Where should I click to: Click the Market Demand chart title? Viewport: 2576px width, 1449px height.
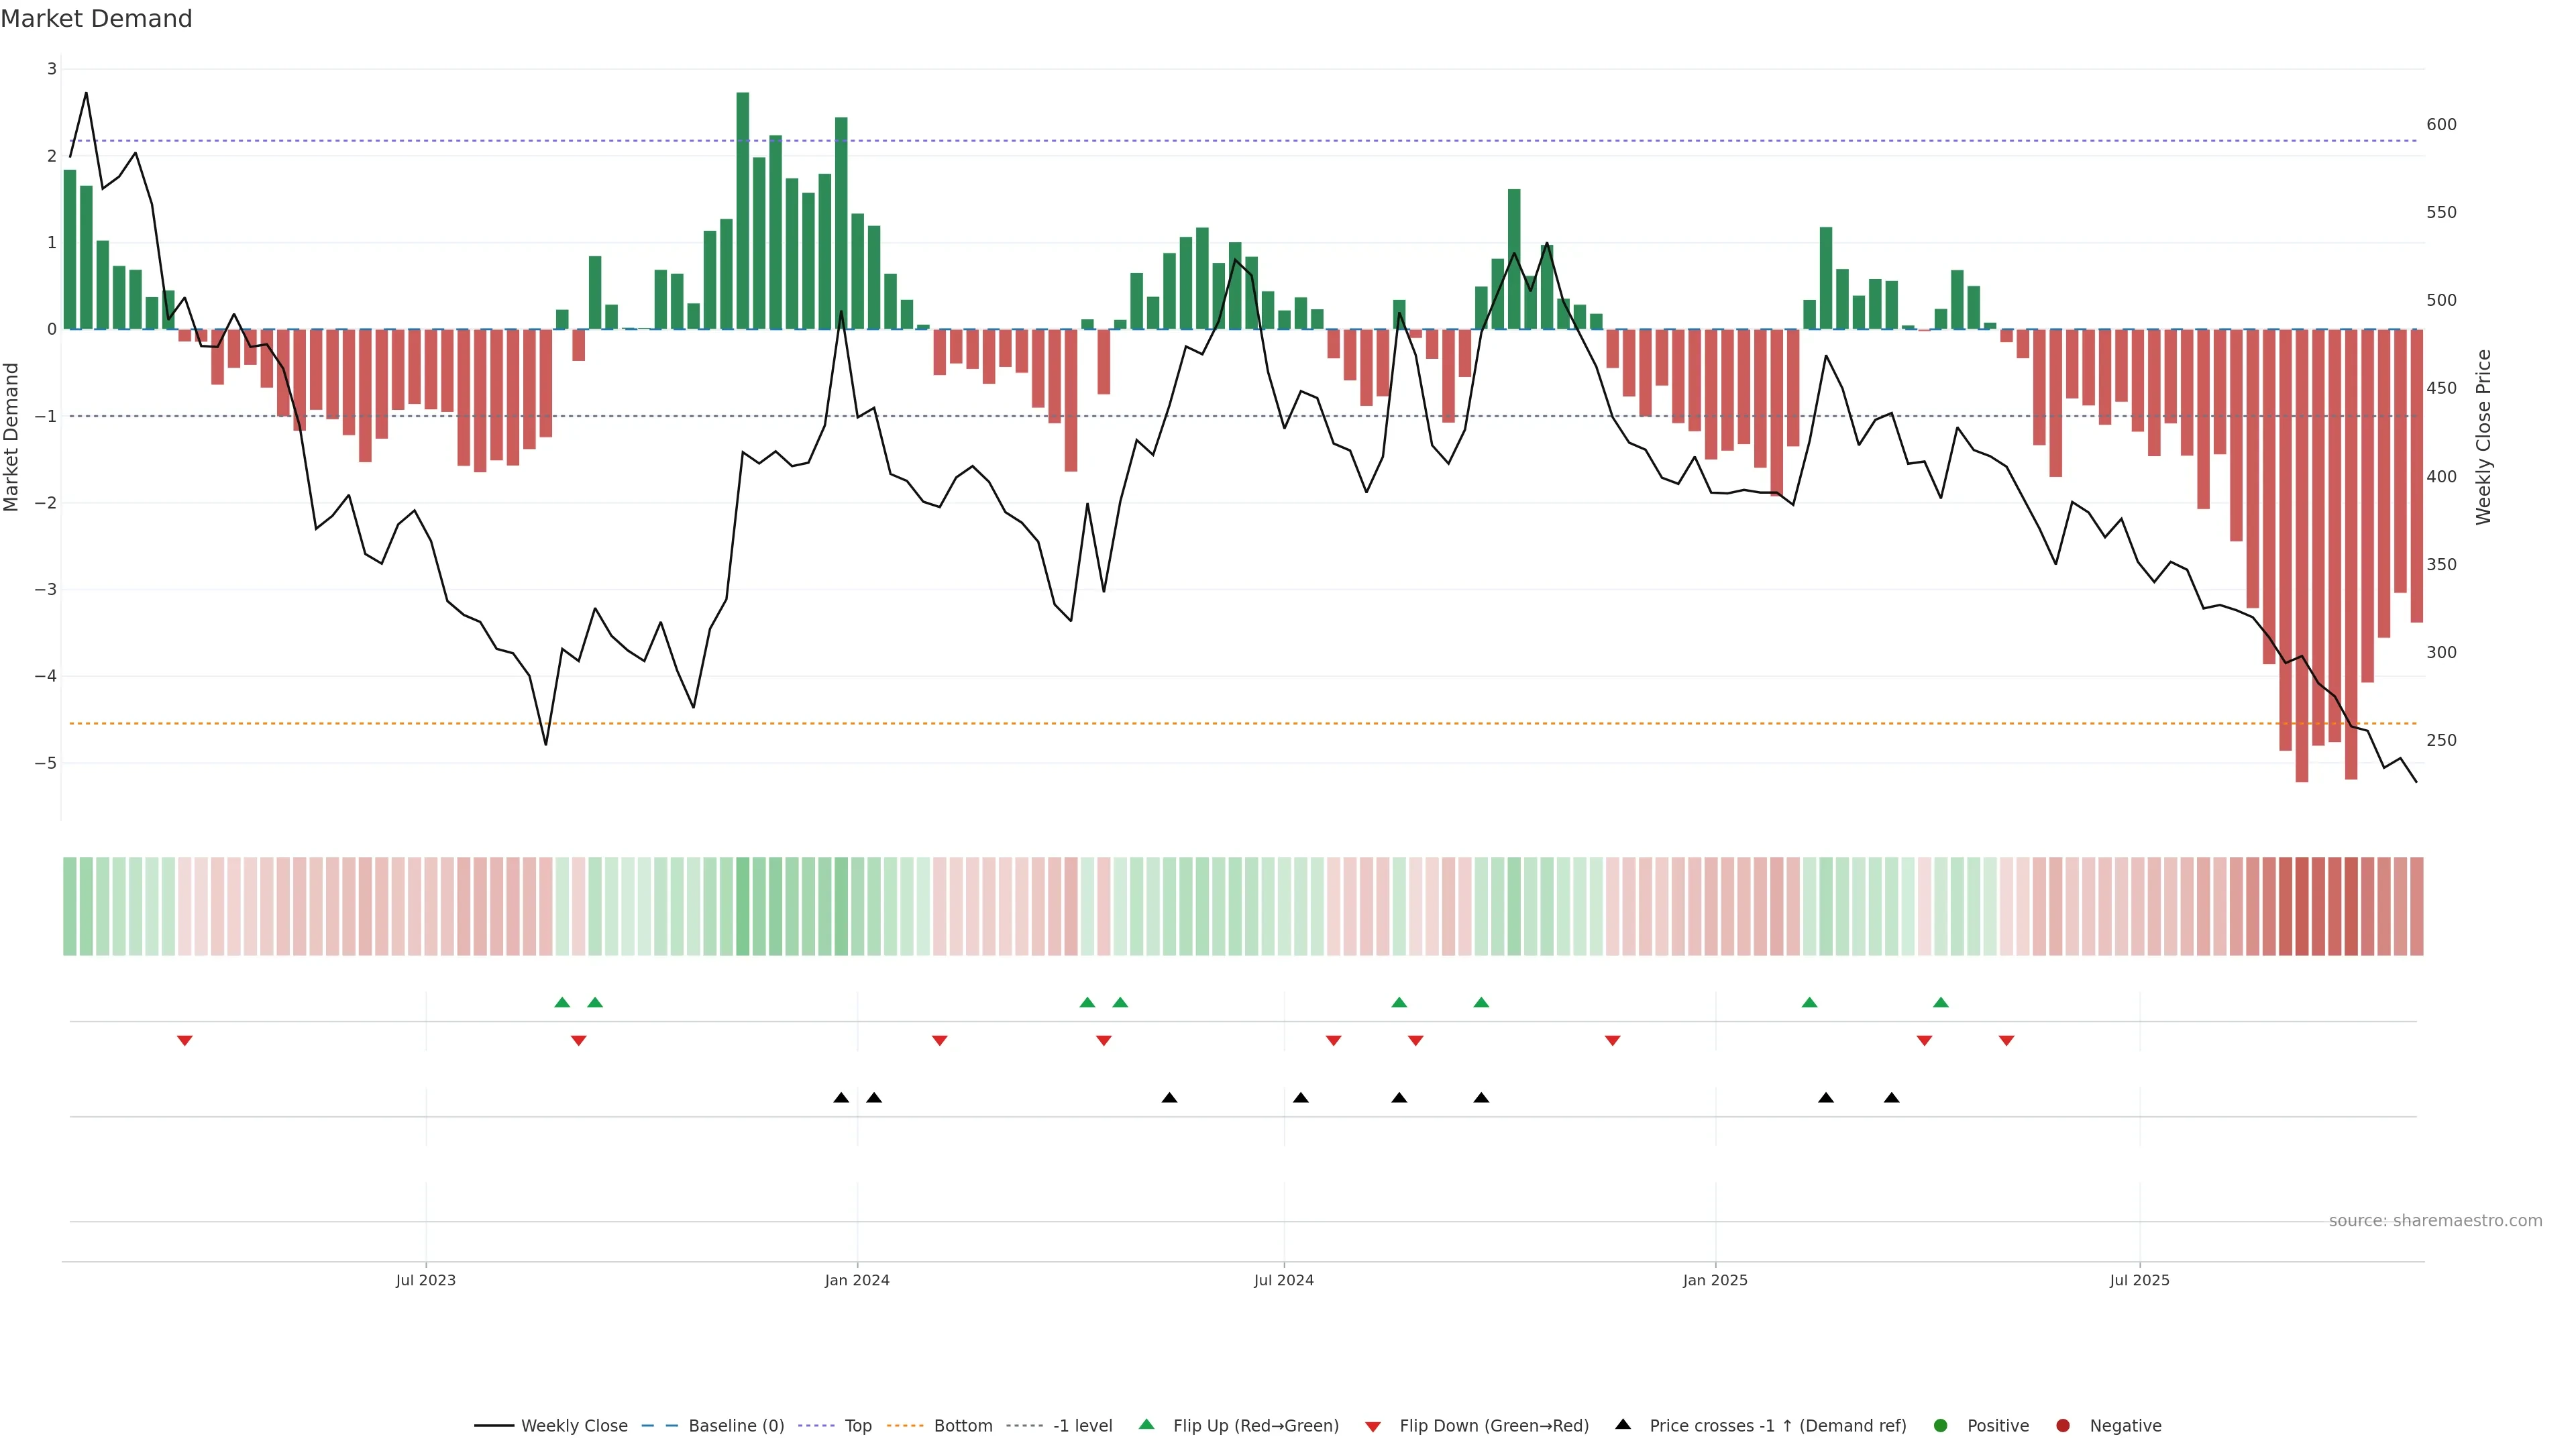[96, 19]
